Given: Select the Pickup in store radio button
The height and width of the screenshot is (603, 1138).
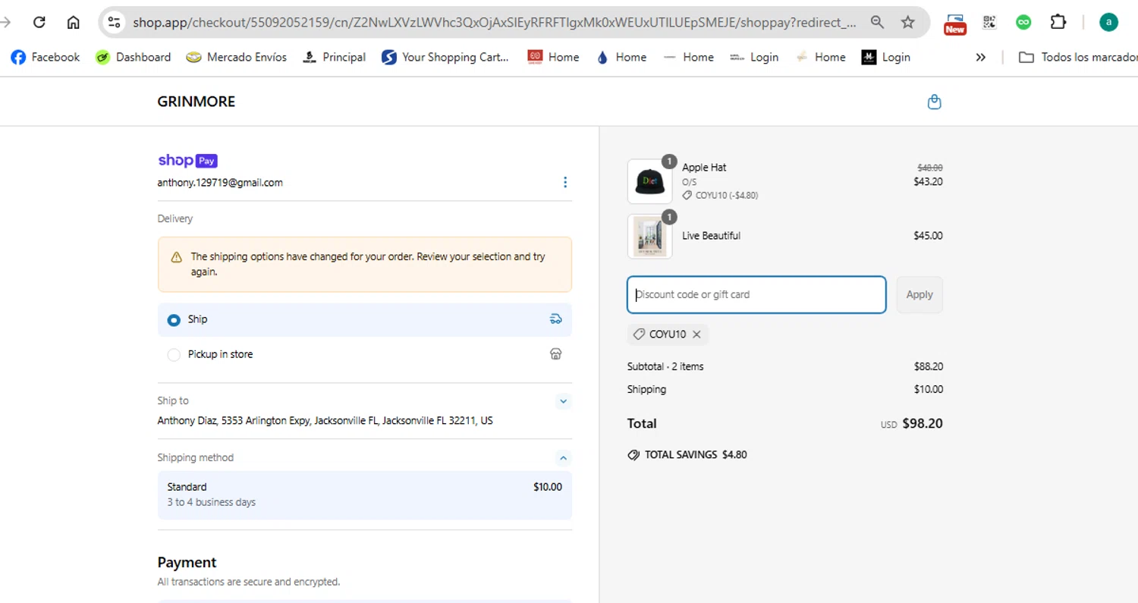Looking at the screenshot, I should [174, 355].
